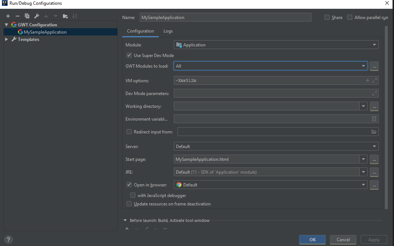Viewport: 394px width, 246px height.
Task: Browse for working directory
Action: point(374,106)
